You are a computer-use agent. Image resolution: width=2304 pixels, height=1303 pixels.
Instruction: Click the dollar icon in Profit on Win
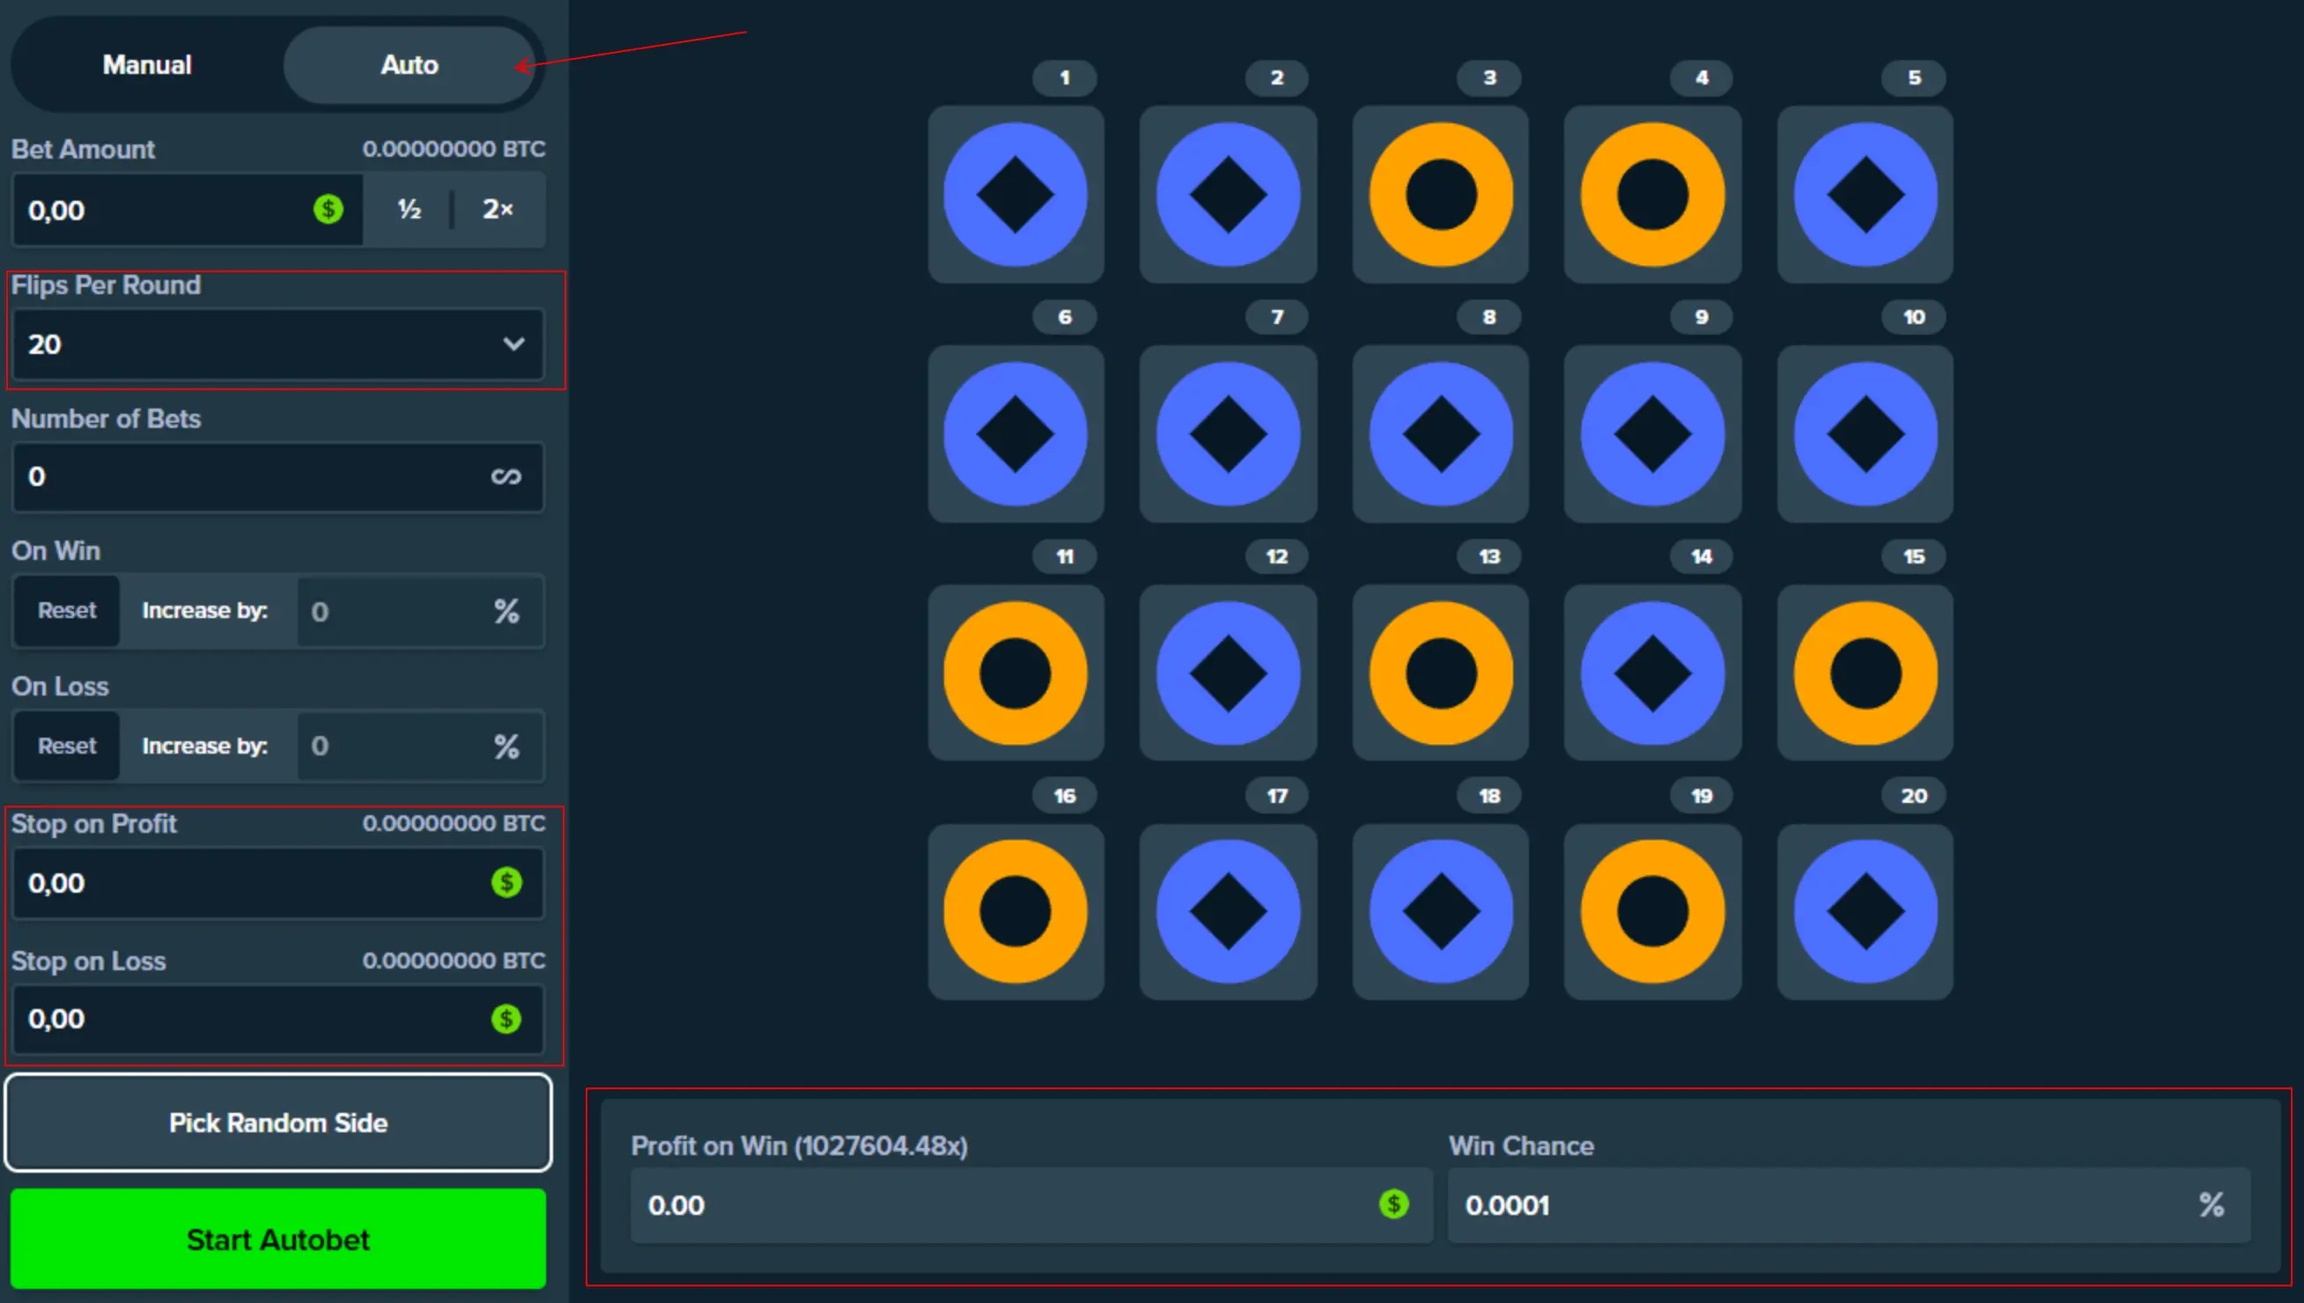coord(1393,1204)
